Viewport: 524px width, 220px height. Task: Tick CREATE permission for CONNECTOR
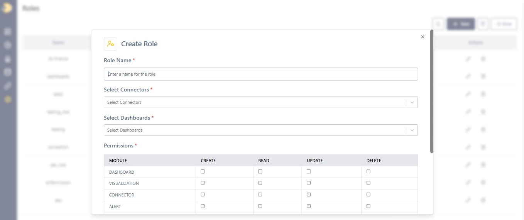pos(203,195)
